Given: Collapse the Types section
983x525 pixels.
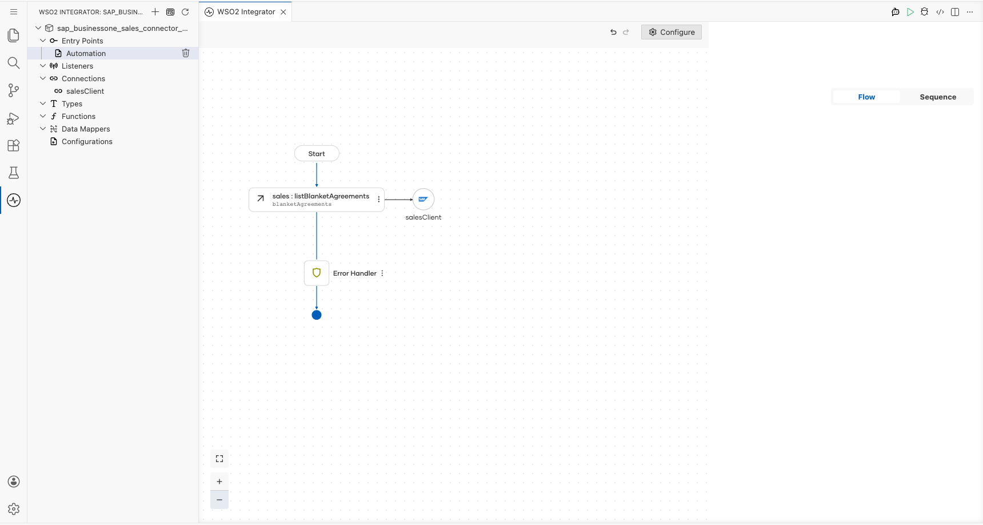Looking at the screenshot, I should 43,104.
